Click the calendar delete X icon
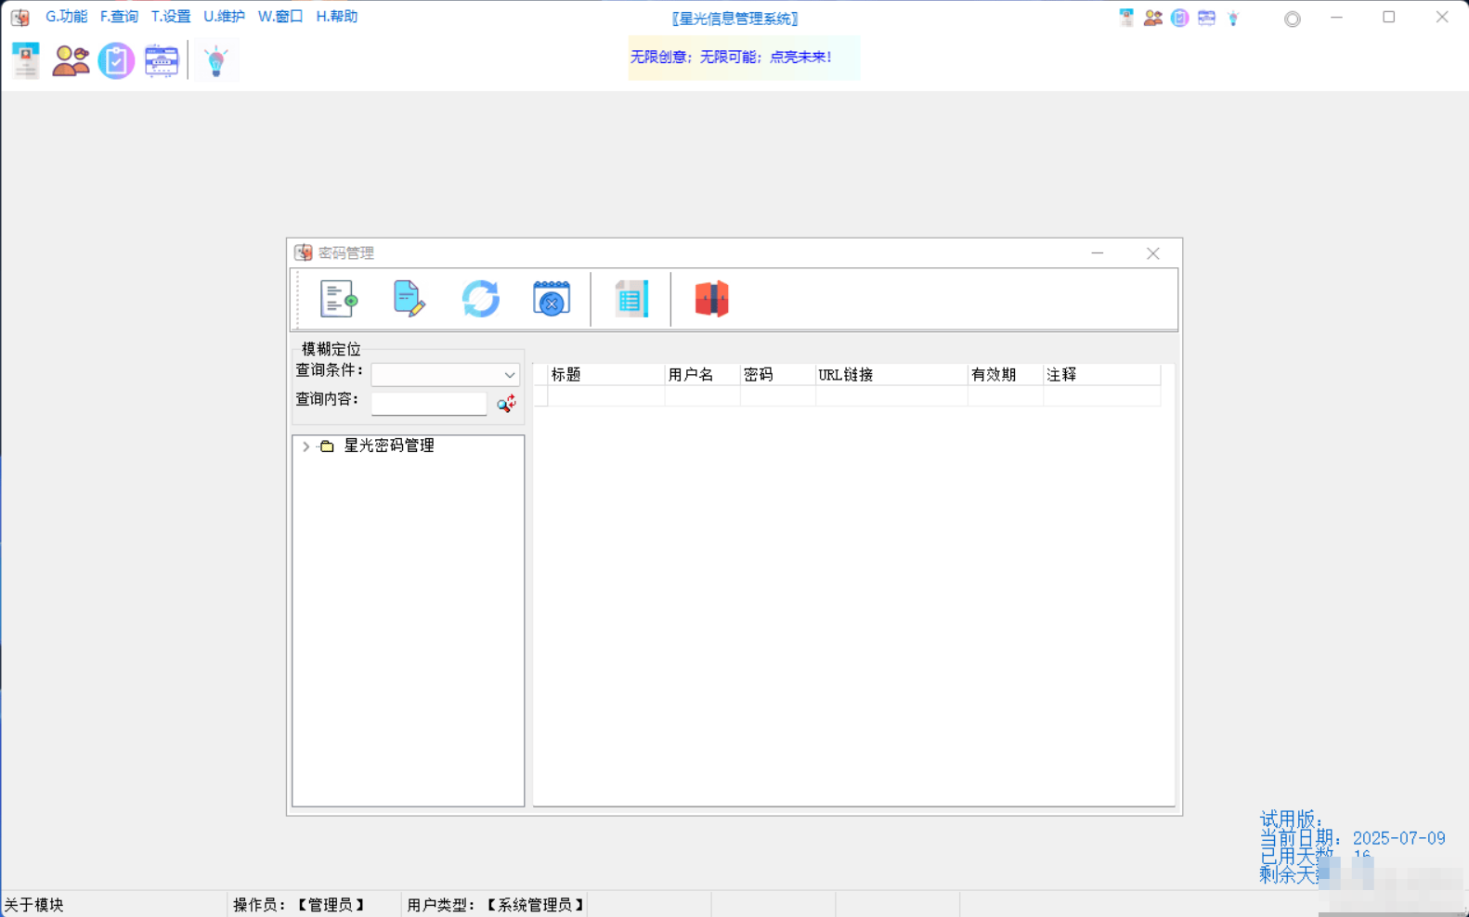Viewport: 1469px width, 917px height. tap(552, 299)
